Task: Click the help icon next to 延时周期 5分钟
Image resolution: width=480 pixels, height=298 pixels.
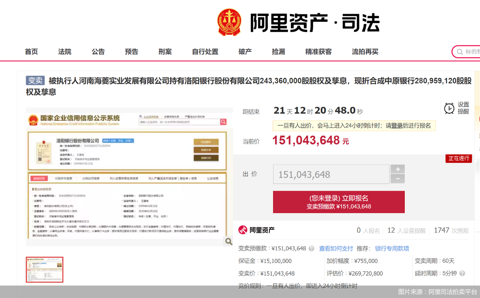Action: [462, 273]
